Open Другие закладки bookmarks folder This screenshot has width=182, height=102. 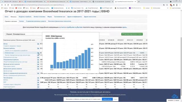[175, 8]
